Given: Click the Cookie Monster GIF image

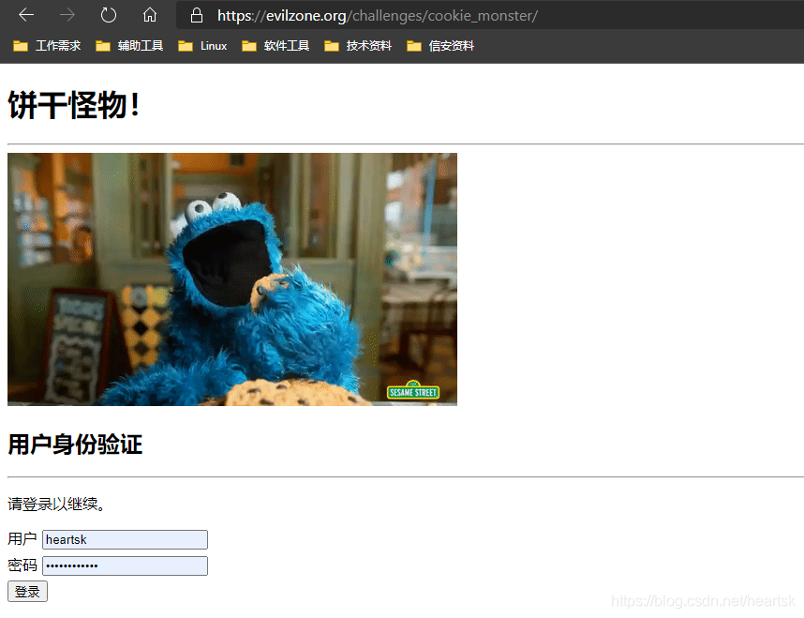Looking at the screenshot, I should coord(231,279).
